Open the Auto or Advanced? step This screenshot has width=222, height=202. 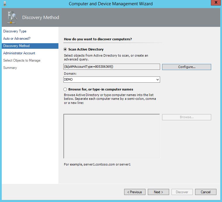tap(17, 39)
